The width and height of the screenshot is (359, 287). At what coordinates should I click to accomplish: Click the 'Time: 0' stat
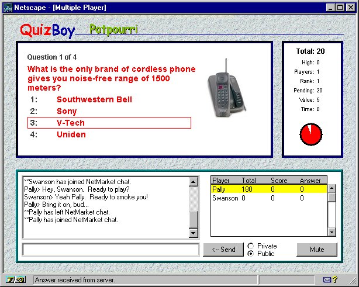[x=310, y=109]
